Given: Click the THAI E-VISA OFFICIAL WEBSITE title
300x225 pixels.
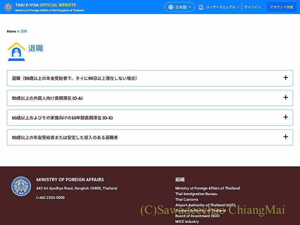Looking at the screenshot, I should click(45, 5).
